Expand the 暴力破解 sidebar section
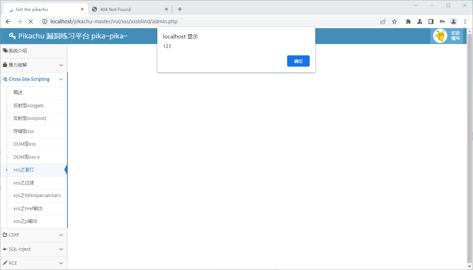This screenshot has width=473, height=270. (34, 65)
